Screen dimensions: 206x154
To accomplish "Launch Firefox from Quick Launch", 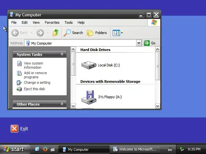I will [45, 149].
